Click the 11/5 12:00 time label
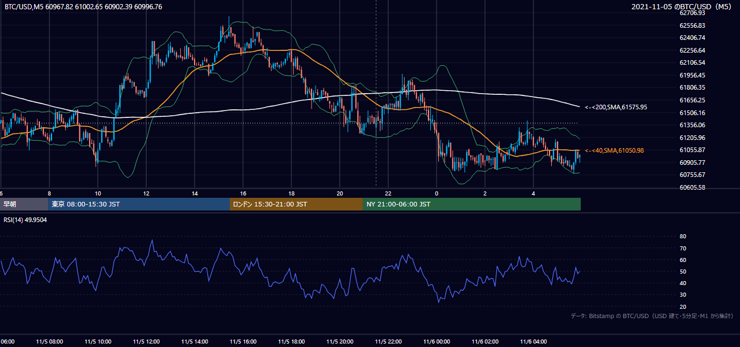The image size is (740, 347). tap(146, 341)
